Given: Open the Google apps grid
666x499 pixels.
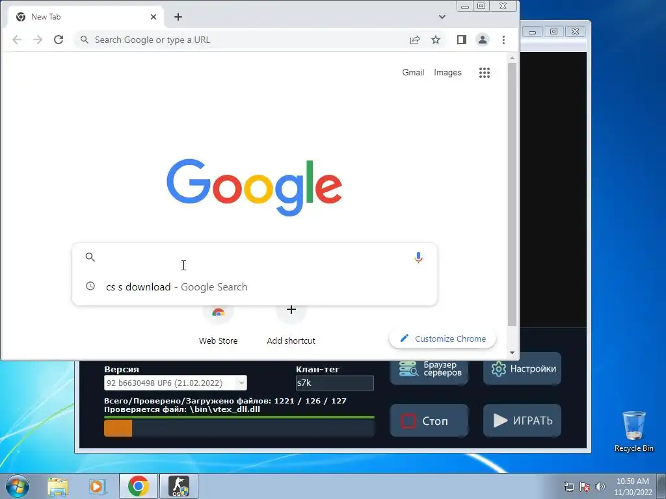Looking at the screenshot, I should [x=485, y=73].
